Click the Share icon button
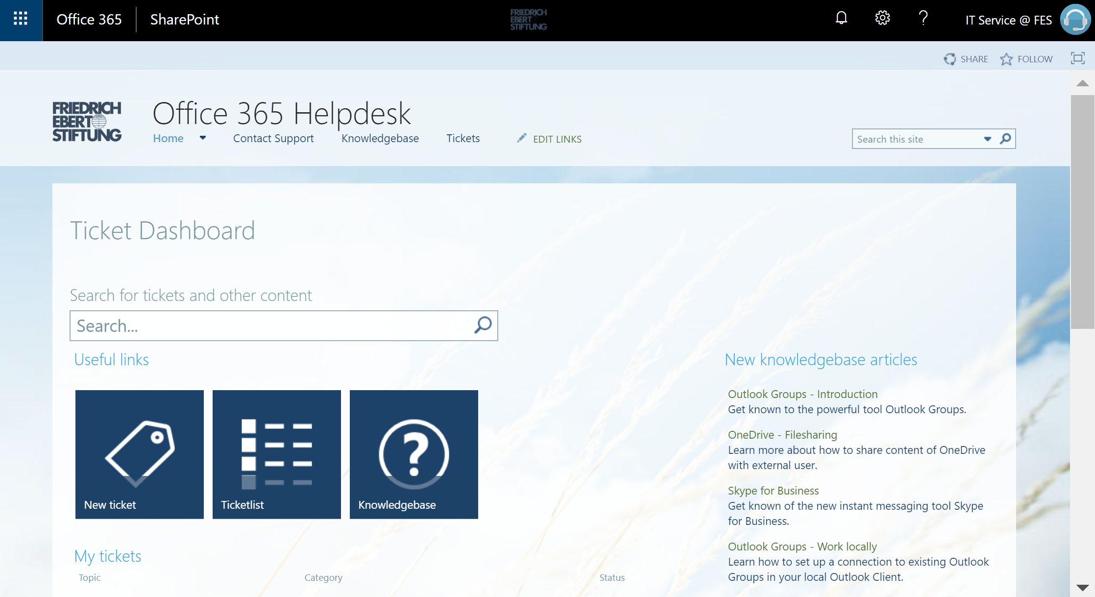The image size is (1095, 597). (950, 59)
